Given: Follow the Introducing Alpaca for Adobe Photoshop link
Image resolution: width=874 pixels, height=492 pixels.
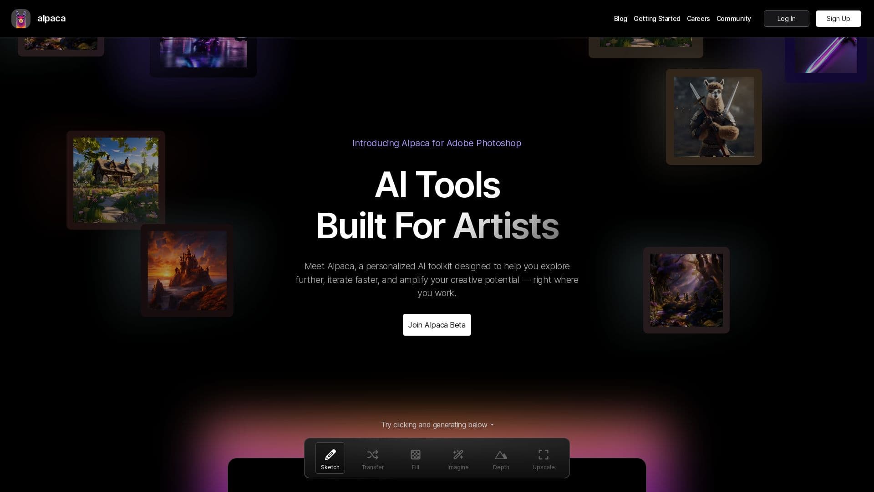Looking at the screenshot, I should click(x=437, y=143).
